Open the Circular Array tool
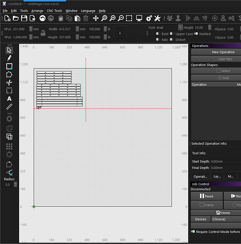 (9, 155)
